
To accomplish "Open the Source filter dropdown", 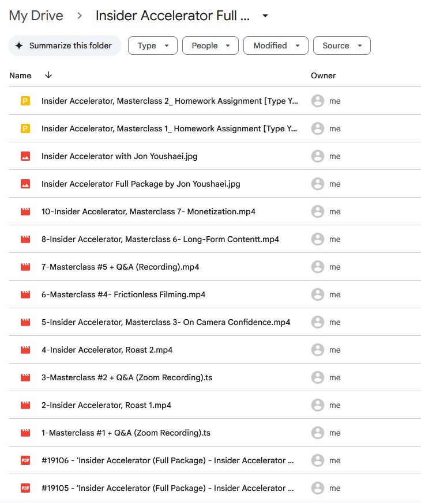I will pos(341,46).
